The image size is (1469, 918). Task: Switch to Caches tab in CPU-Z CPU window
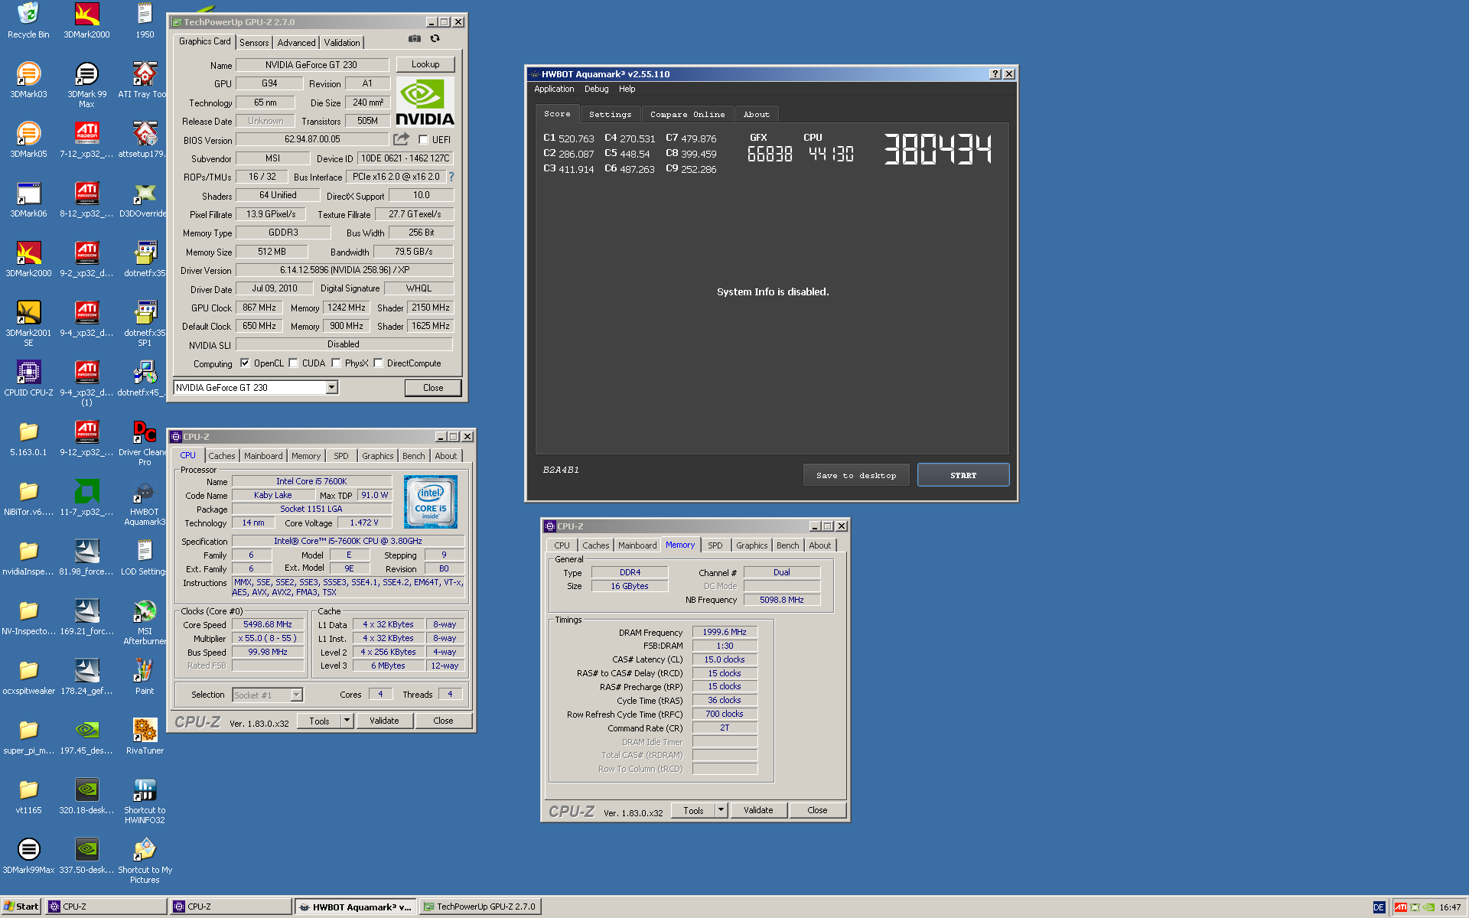click(x=222, y=456)
